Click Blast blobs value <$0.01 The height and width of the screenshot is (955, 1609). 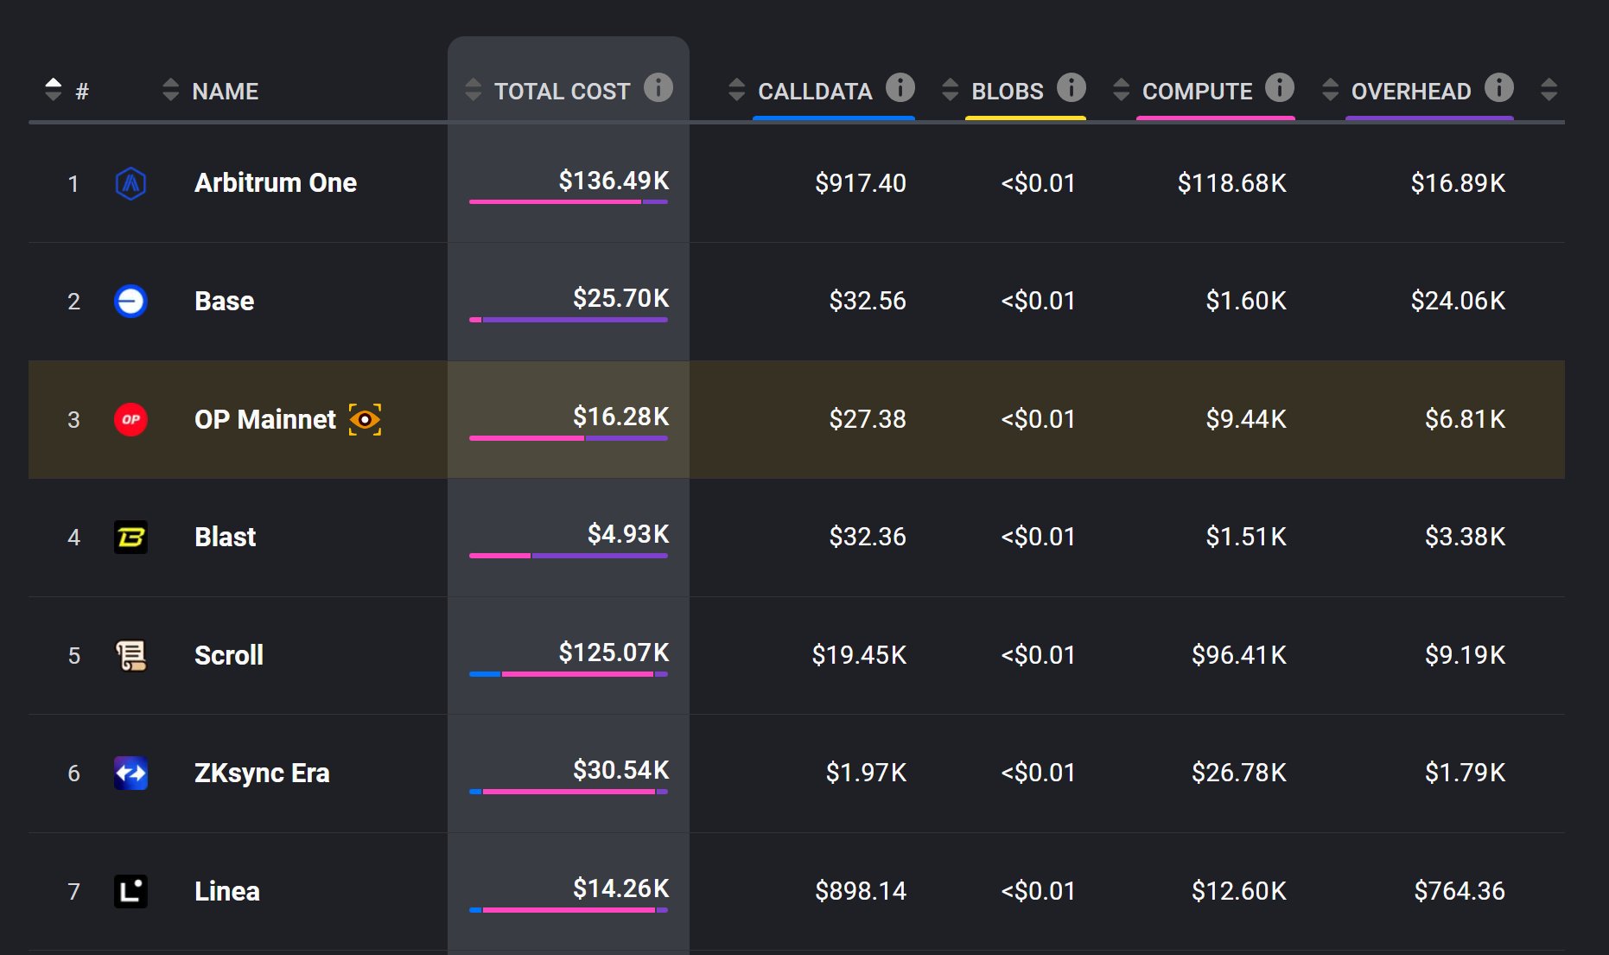[1038, 537]
